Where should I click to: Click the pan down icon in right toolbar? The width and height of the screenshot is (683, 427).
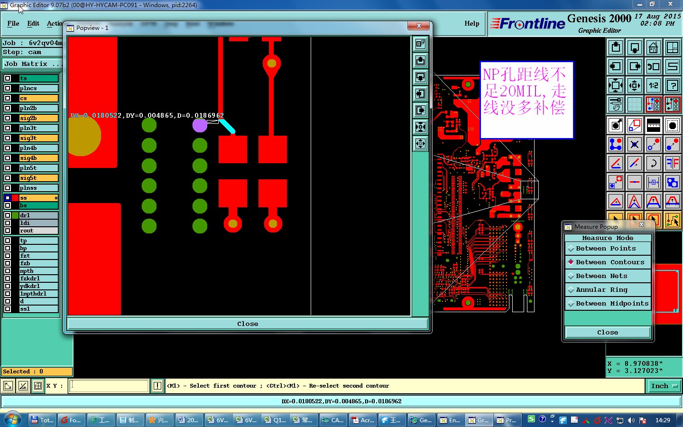pyautogui.click(x=635, y=47)
